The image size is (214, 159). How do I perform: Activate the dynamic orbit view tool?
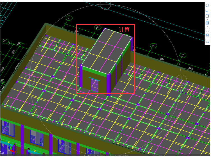(x=207, y=5)
